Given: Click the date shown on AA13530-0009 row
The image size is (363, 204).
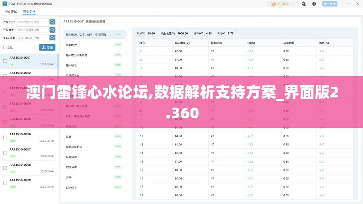Looking at the screenshot, I should pyautogui.click(x=47, y=187).
